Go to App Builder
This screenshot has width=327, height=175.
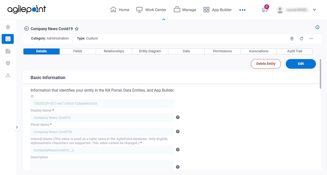(x=218, y=10)
